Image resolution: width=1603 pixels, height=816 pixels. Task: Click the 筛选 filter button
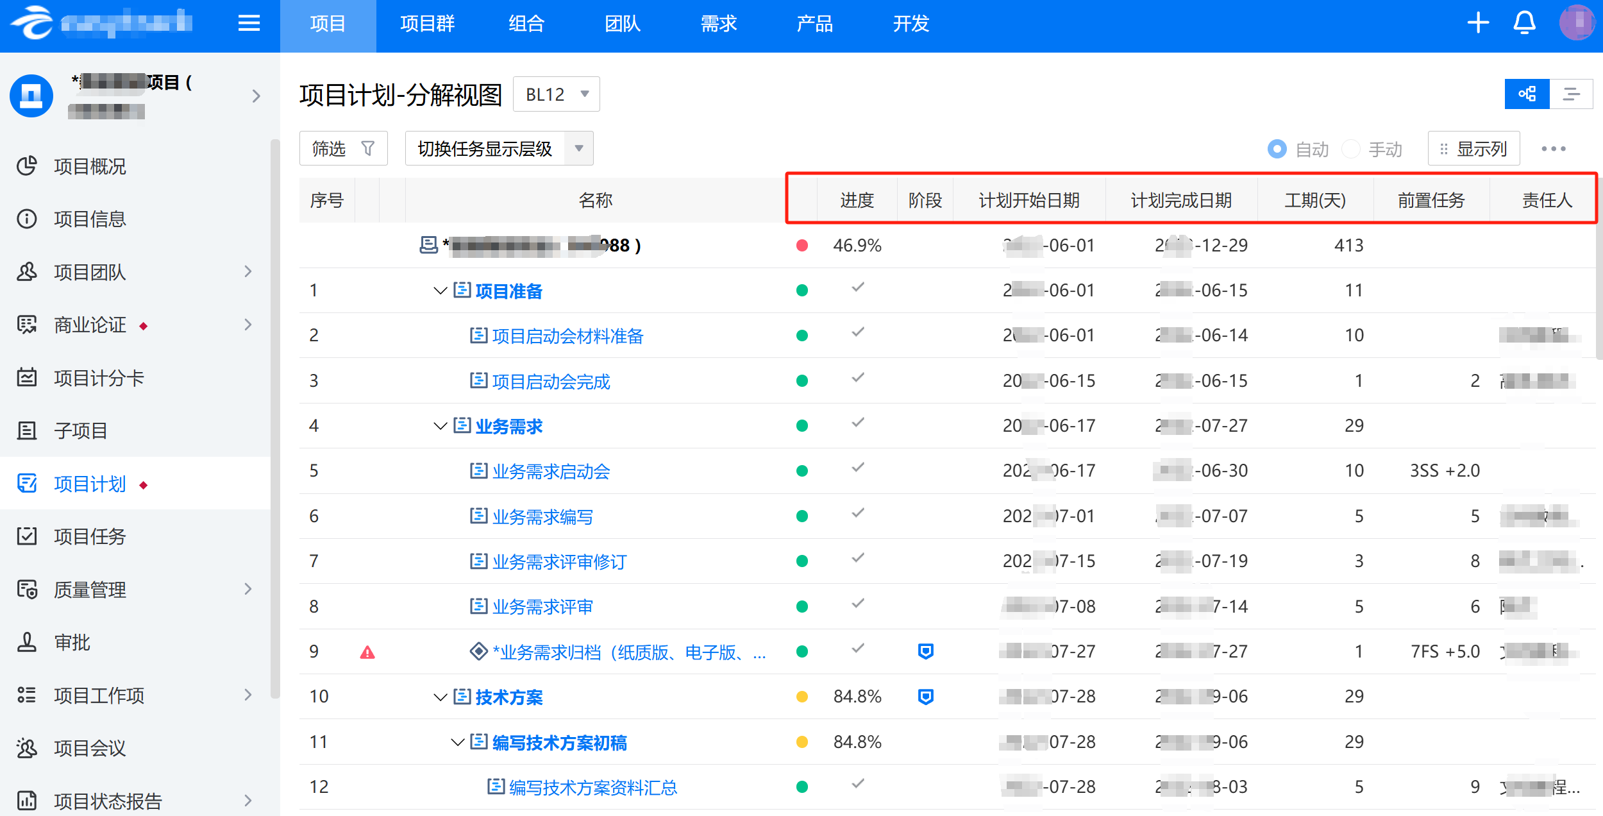tap(343, 149)
